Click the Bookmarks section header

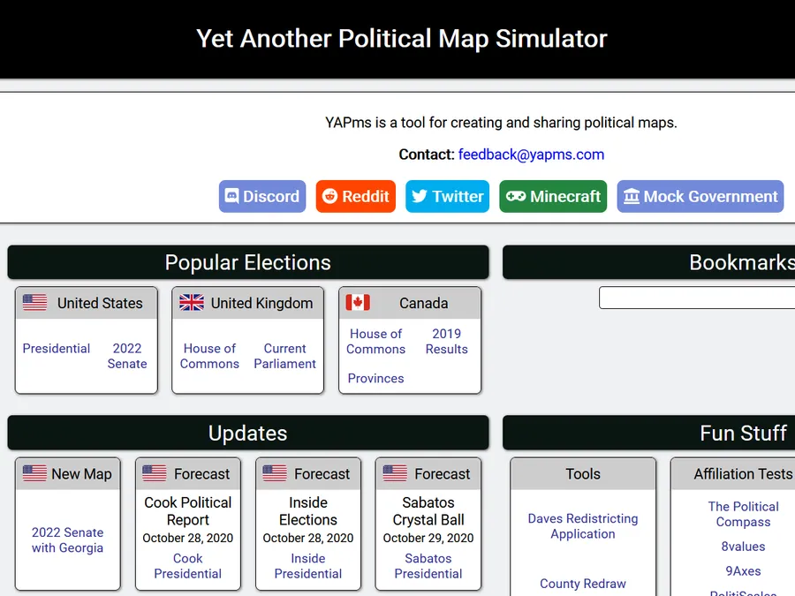click(x=649, y=262)
